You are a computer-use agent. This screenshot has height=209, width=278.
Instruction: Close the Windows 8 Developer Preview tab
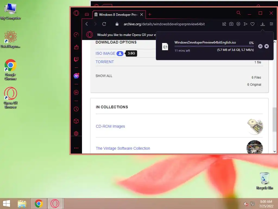141,15
